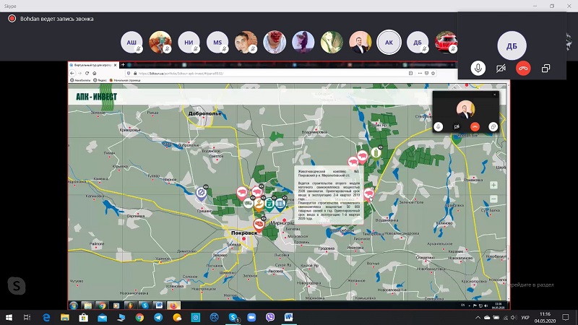The width and height of the screenshot is (578, 325).
Task: Click browser back arrow in shared screen
Action: pos(72,74)
